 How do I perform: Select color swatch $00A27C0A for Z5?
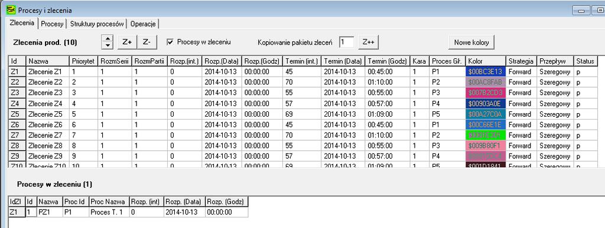tap(486, 114)
